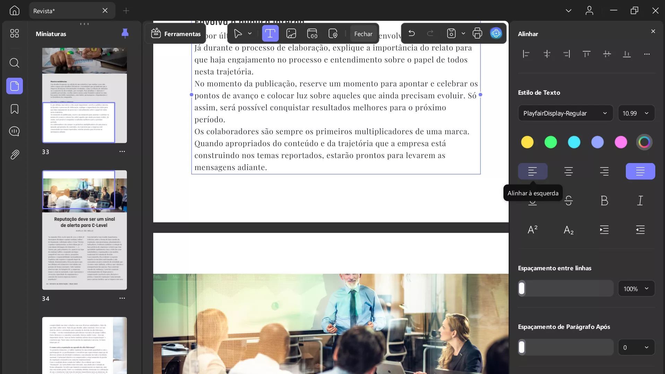Open the 100% line spacing dropdown

point(636,289)
